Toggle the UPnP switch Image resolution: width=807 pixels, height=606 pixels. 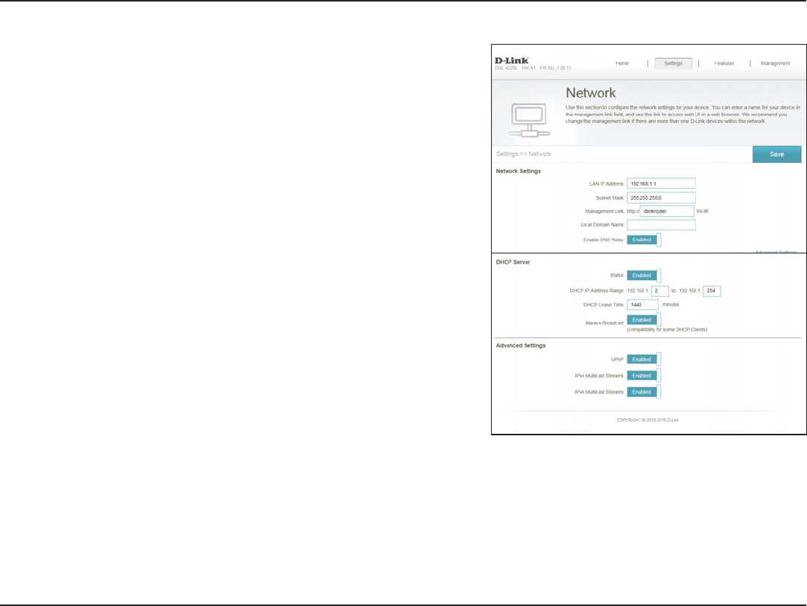coord(644,359)
